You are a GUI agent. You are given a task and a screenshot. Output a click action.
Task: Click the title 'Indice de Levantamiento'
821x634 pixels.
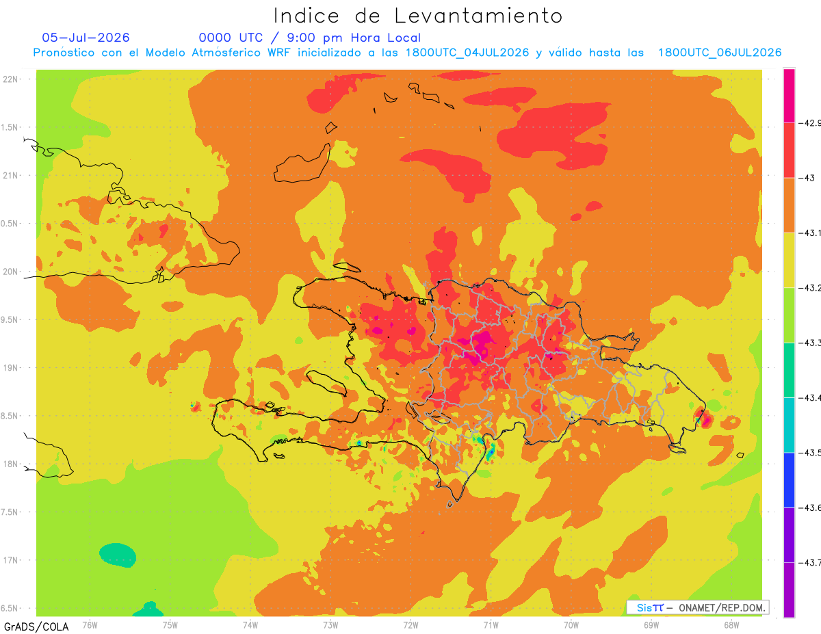coord(418,16)
